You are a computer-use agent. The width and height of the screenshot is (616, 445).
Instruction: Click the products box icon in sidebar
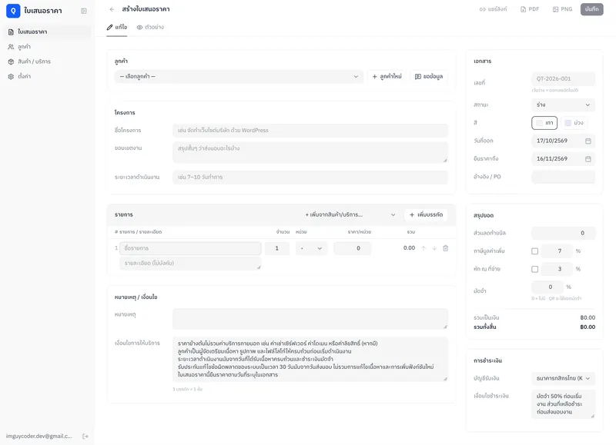click(x=11, y=61)
